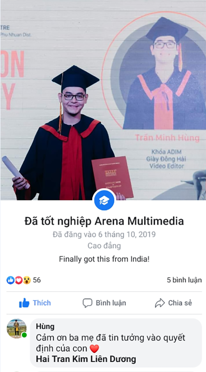
Task: View the 56 reactions count
Action: point(37,280)
